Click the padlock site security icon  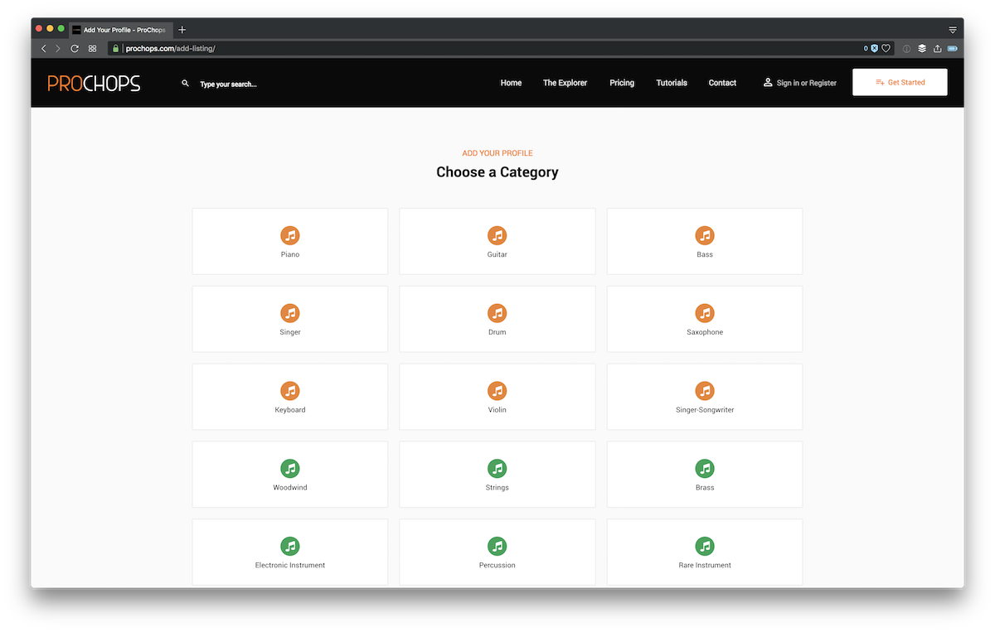(x=115, y=49)
